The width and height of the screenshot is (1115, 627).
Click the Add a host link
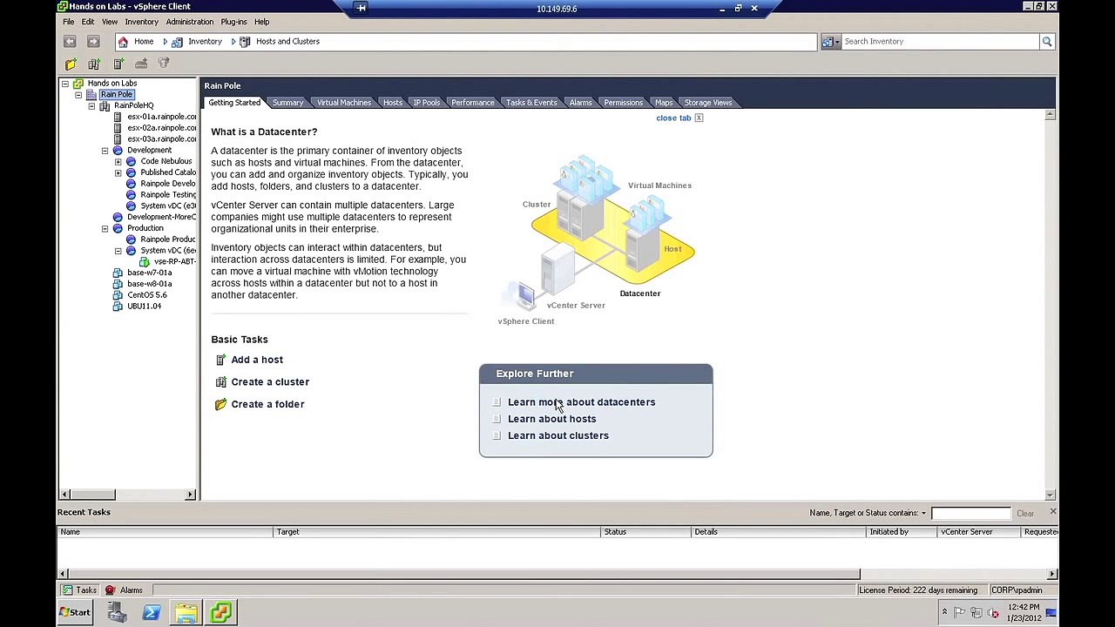point(257,360)
